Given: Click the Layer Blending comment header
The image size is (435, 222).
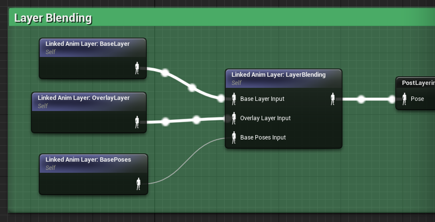Looking at the screenshot, I should (x=222, y=17).
